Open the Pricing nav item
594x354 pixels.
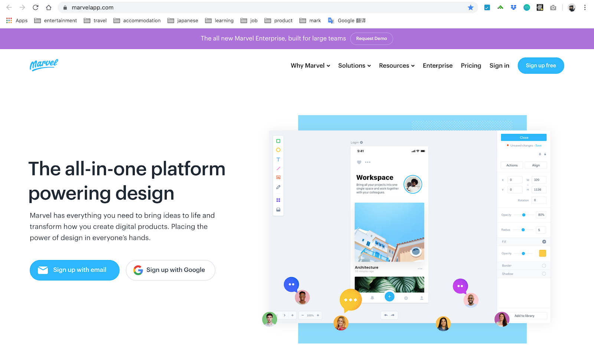point(471,65)
